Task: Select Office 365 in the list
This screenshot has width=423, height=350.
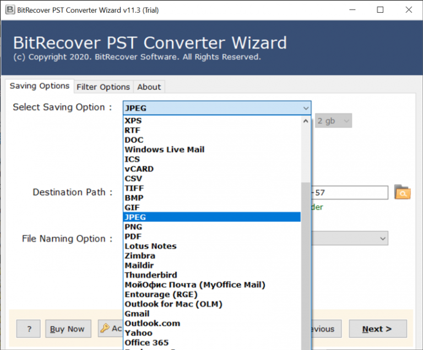Action: (x=211, y=343)
